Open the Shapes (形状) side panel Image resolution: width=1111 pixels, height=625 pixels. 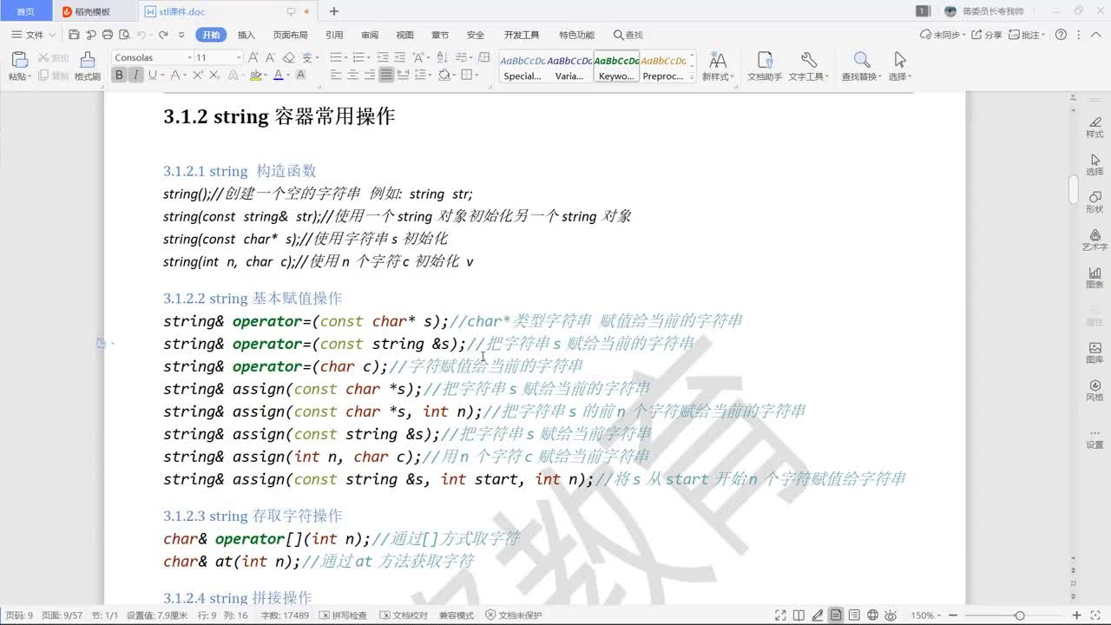(1095, 202)
